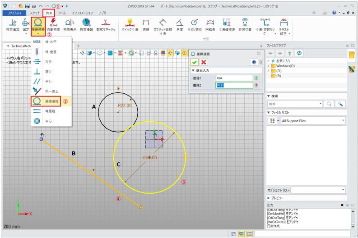Run 自動拘束 (auto constraint) from the ribbon
This screenshot has height=238, width=358.
tap(53, 25)
